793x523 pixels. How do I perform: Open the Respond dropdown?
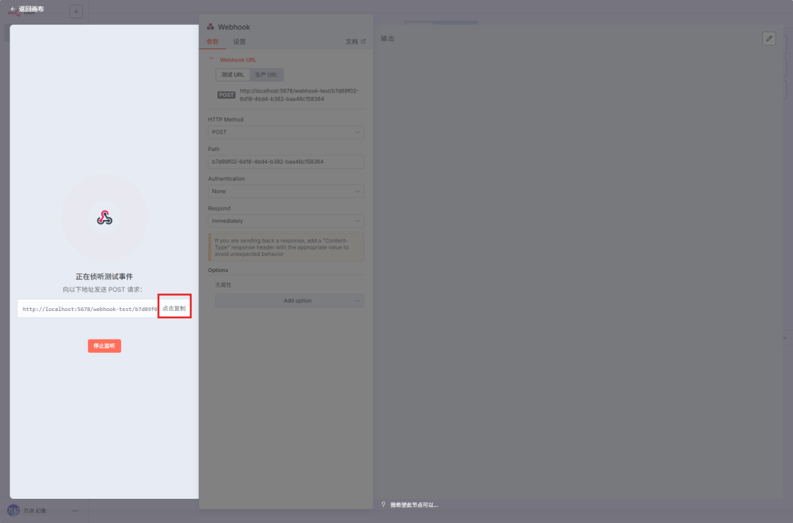286,221
